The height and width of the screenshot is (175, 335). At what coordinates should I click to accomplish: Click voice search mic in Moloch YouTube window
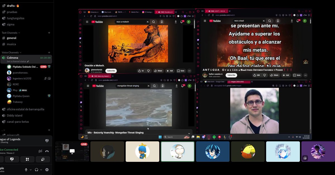point(162,22)
